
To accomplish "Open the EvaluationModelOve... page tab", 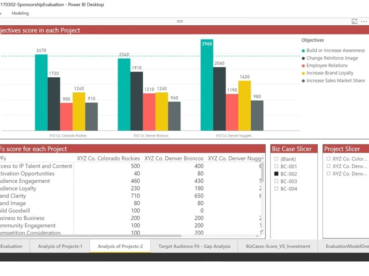I will [x=344, y=246].
